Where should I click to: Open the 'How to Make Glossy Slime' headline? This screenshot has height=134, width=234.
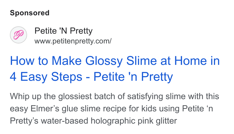click(115, 61)
